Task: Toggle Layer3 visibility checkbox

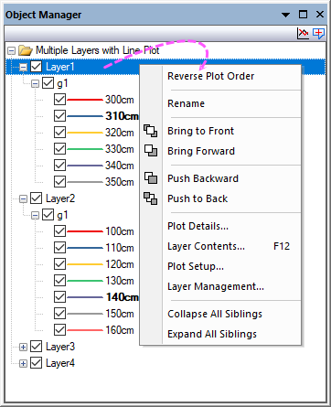Action: [x=37, y=347]
